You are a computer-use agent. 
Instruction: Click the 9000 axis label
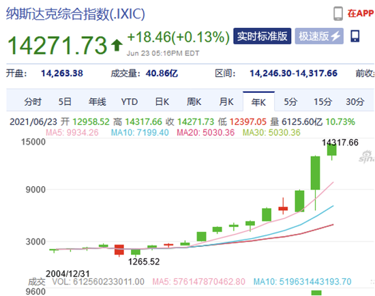(x=35, y=190)
